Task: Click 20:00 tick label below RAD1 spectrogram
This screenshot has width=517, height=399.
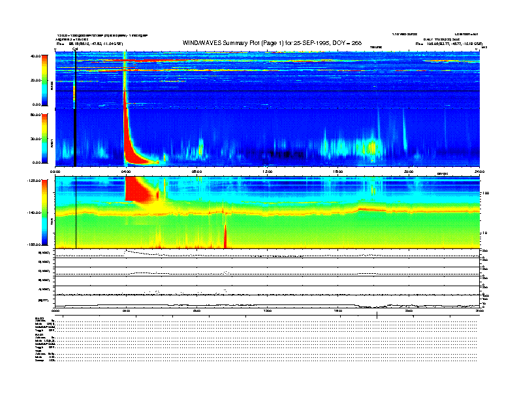Action: (409, 171)
